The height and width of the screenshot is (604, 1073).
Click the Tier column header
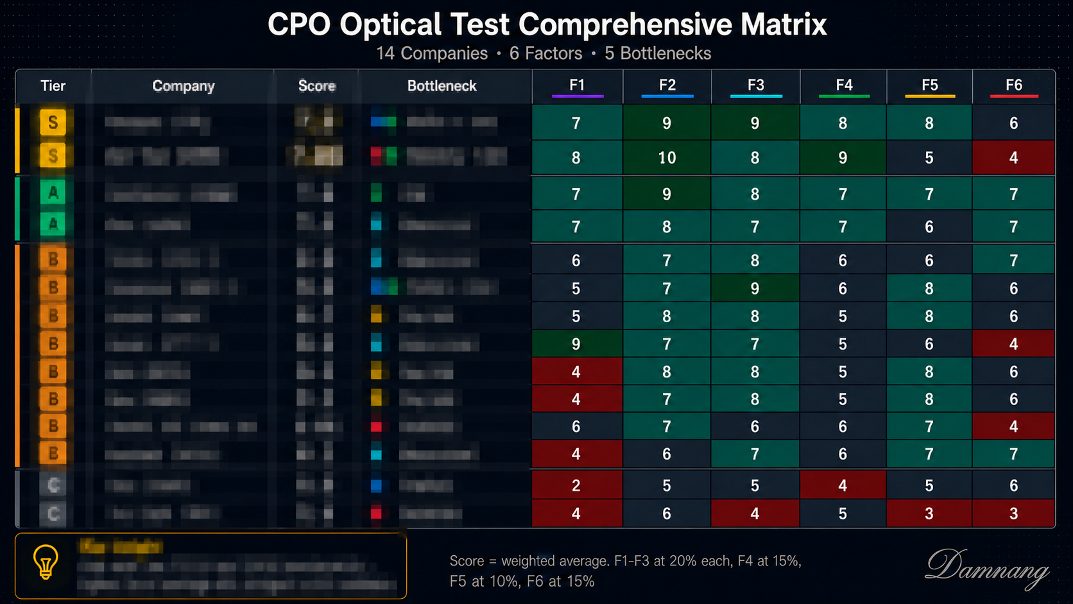tap(53, 86)
